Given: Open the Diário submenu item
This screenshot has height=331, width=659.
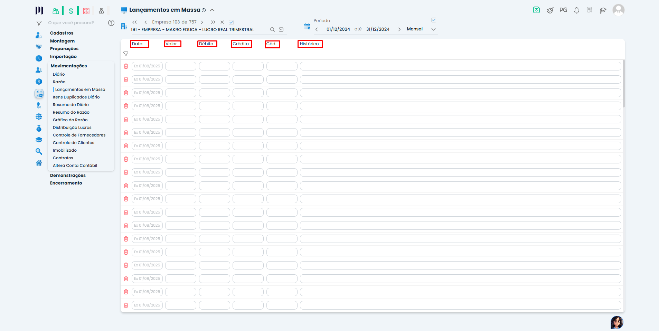Looking at the screenshot, I should 59,74.
